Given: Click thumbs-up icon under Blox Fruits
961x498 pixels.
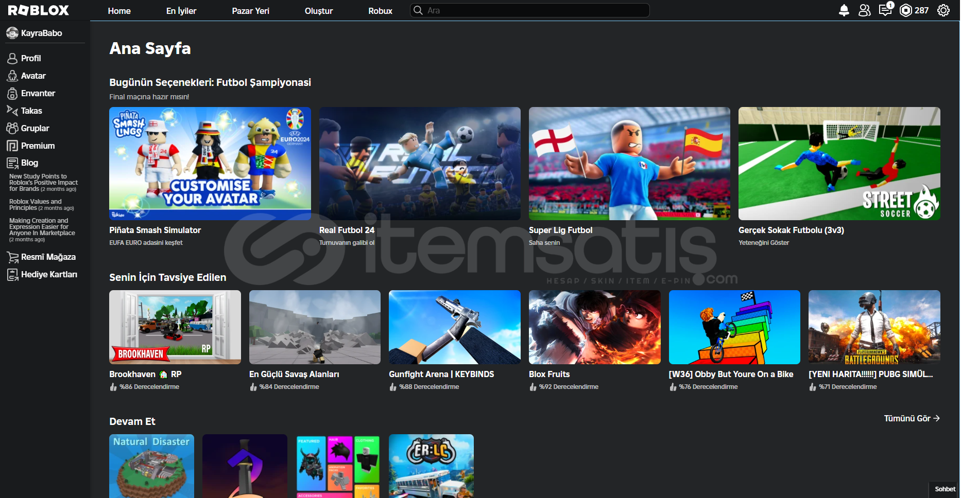Looking at the screenshot, I should [533, 387].
